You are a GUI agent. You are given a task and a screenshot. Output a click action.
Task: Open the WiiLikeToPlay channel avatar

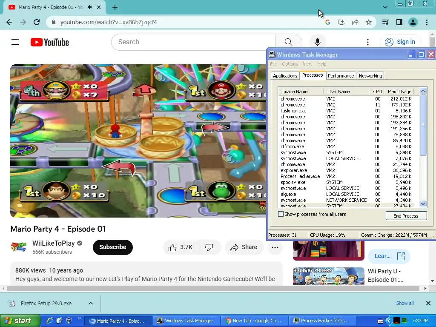pyautogui.click(x=19, y=247)
